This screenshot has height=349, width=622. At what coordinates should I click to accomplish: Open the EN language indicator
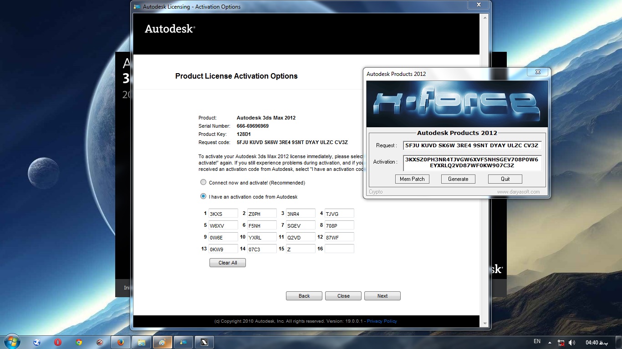pyautogui.click(x=537, y=341)
